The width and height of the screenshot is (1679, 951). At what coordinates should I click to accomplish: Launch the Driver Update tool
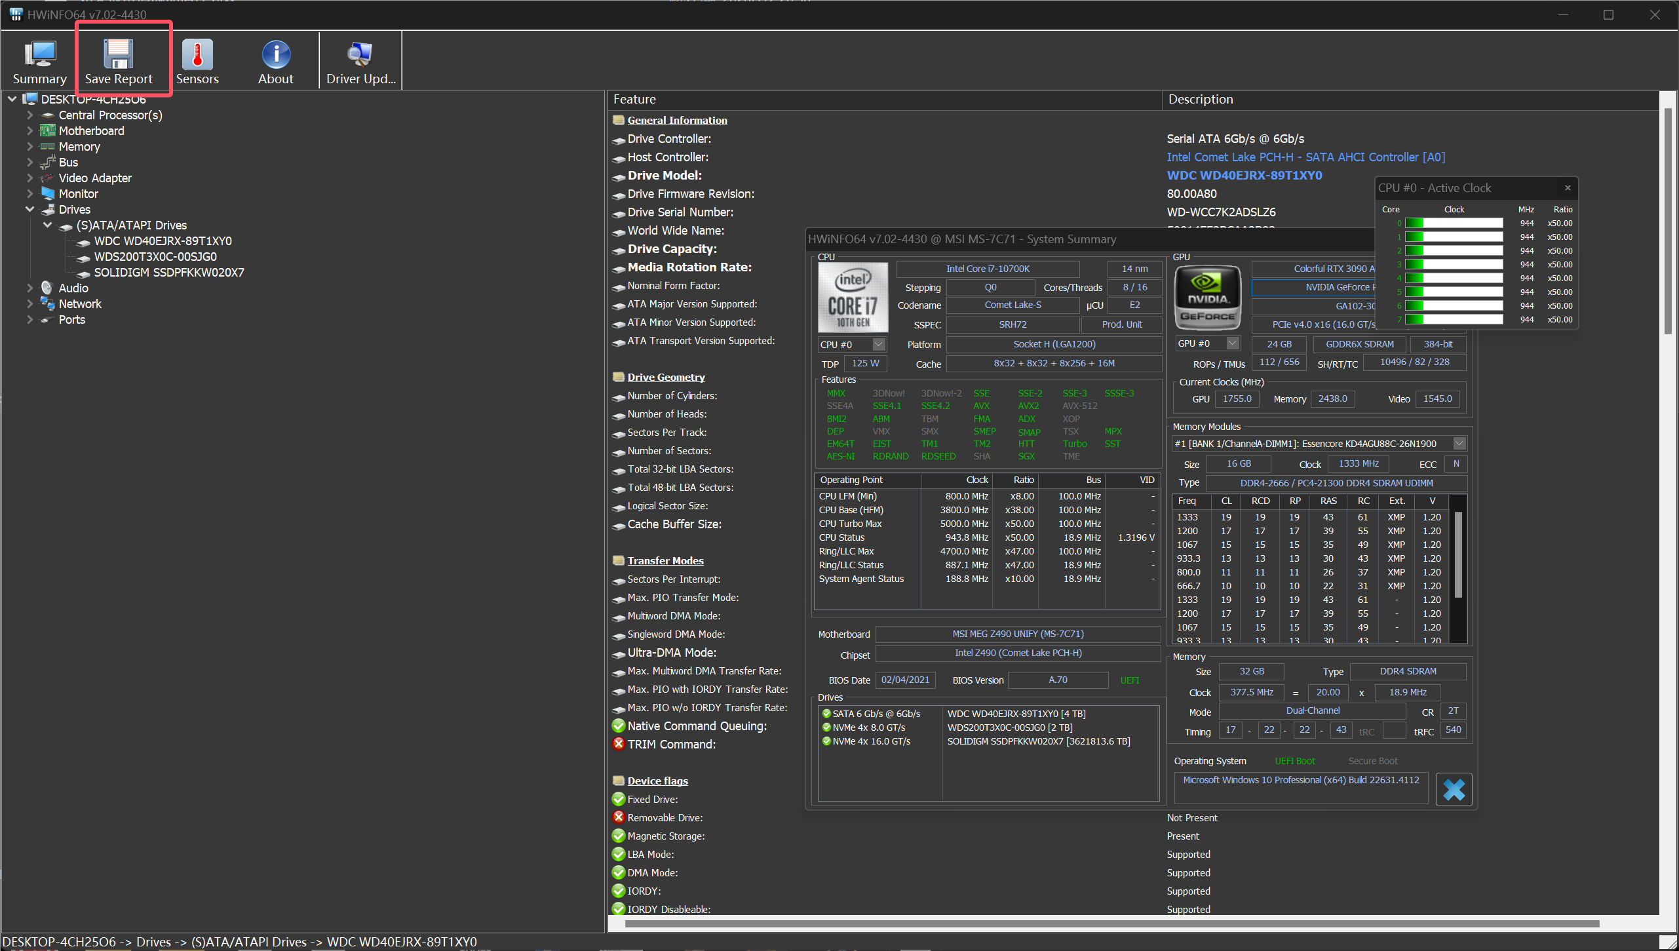[x=360, y=61]
